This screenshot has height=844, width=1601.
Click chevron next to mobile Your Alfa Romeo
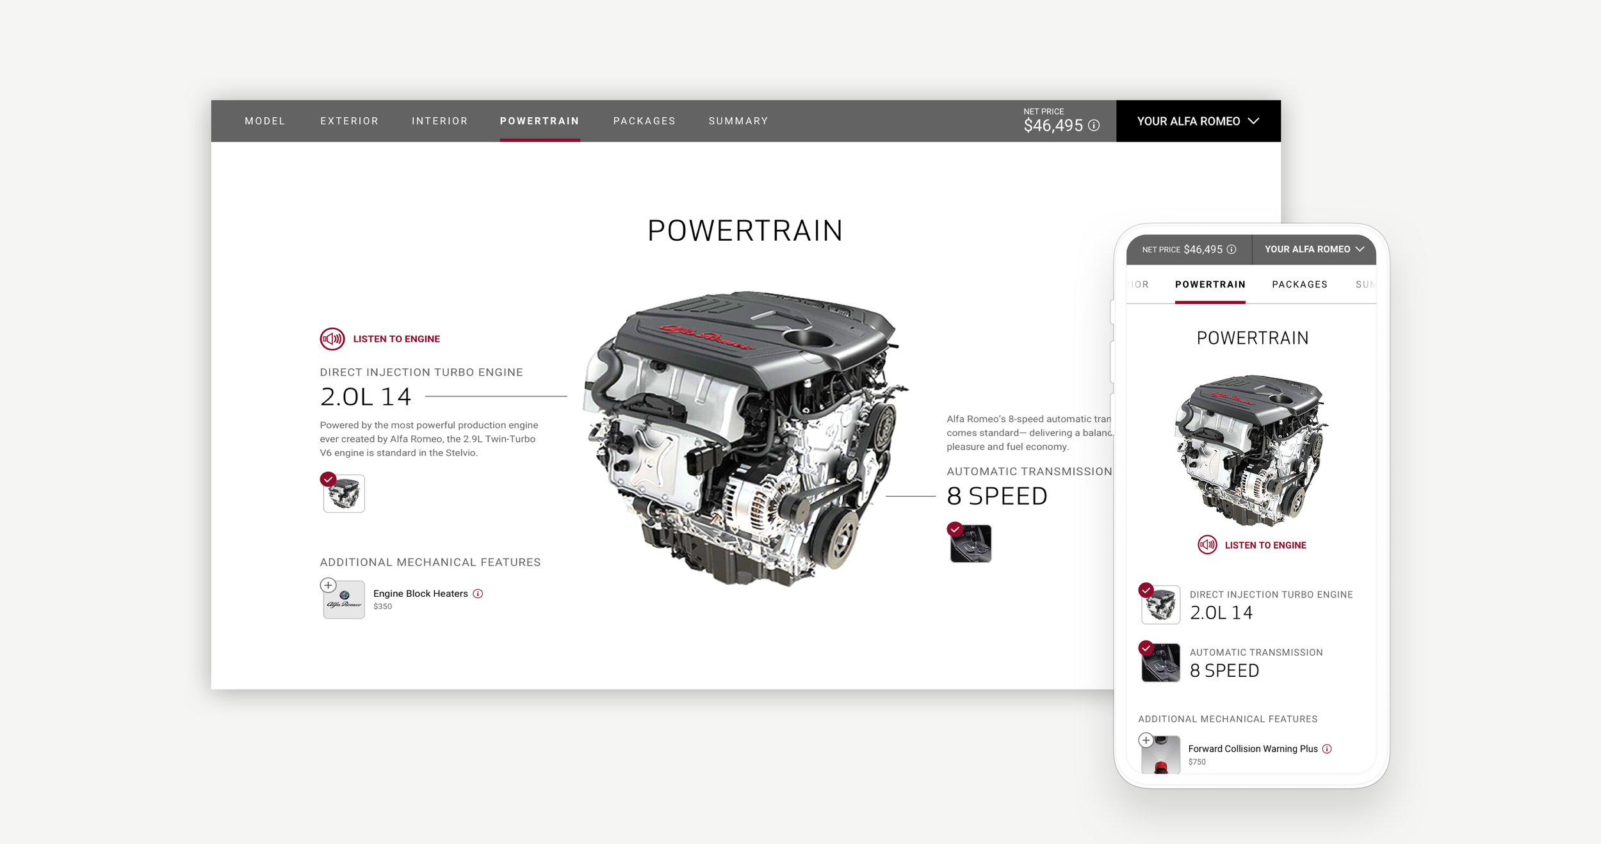1360,249
